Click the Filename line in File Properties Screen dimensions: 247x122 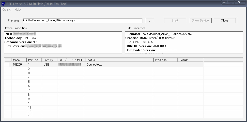159,34
